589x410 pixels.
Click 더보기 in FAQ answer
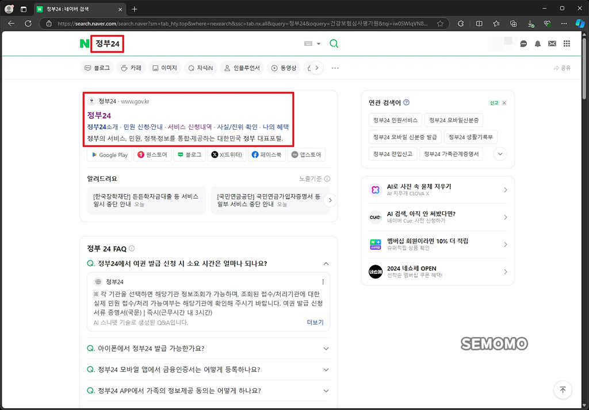tap(315, 322)
